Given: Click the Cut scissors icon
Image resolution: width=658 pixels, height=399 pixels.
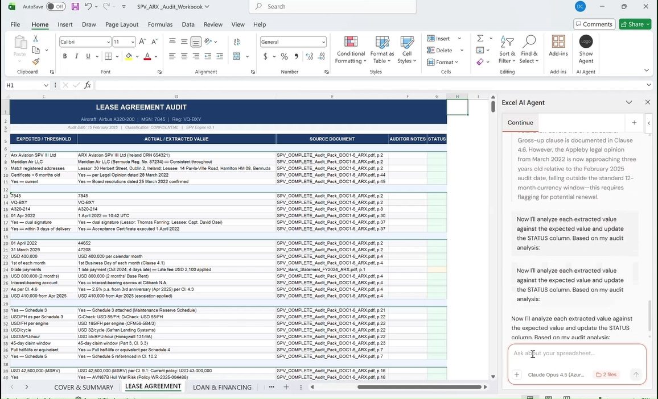Looking at the screenshot, I should point(36,39).
